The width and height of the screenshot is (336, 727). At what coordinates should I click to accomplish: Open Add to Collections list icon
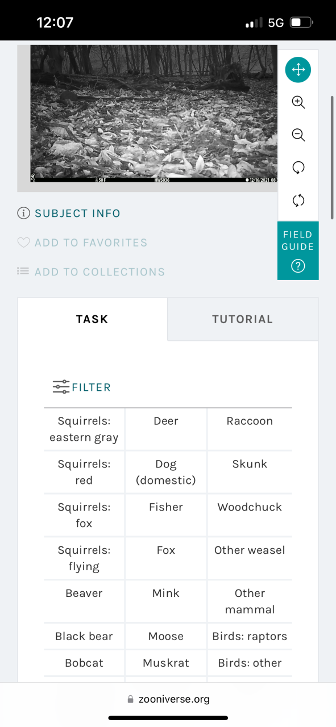click(x=23, y=271)
